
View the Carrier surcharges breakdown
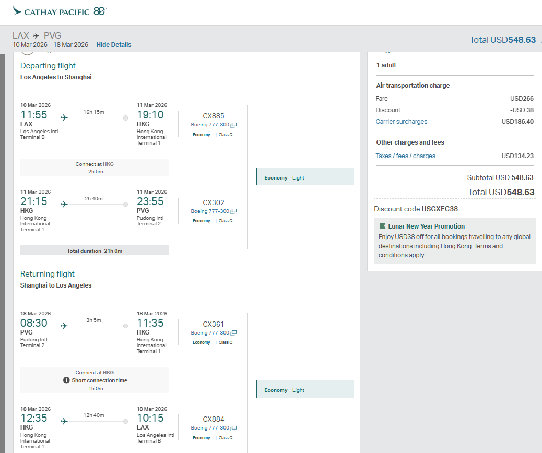click(x=401, y=122)
